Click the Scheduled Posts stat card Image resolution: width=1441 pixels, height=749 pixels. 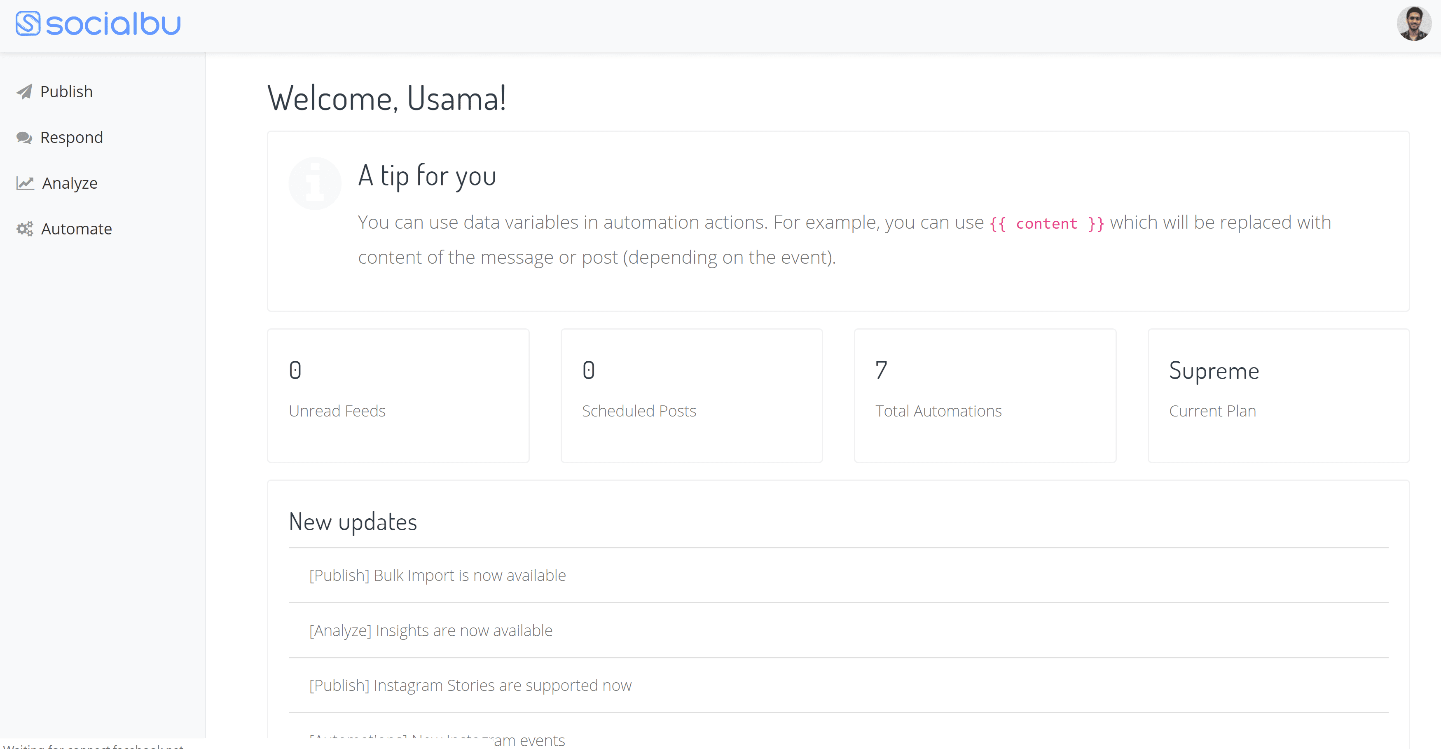[691, 396]
